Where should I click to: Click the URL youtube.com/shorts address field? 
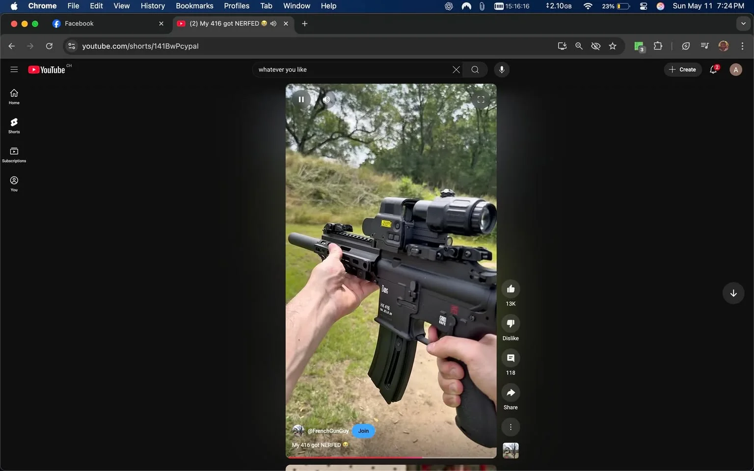[140, 46]
